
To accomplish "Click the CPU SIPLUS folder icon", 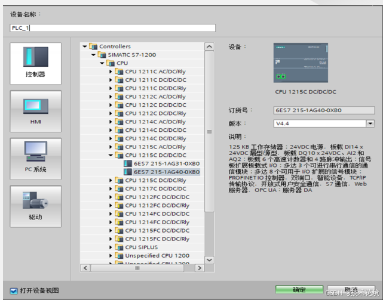I will coord(119,248).
